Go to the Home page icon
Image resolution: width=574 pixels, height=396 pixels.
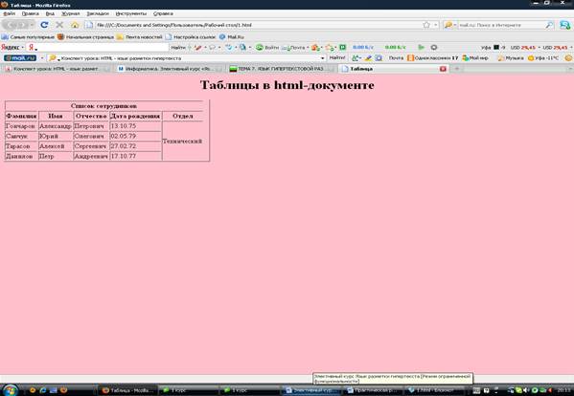point(75,25)
